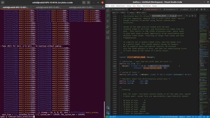Click the new tab icon in terminal title bar
This screenshot has height=118, width=210.
tap(3, 2)
